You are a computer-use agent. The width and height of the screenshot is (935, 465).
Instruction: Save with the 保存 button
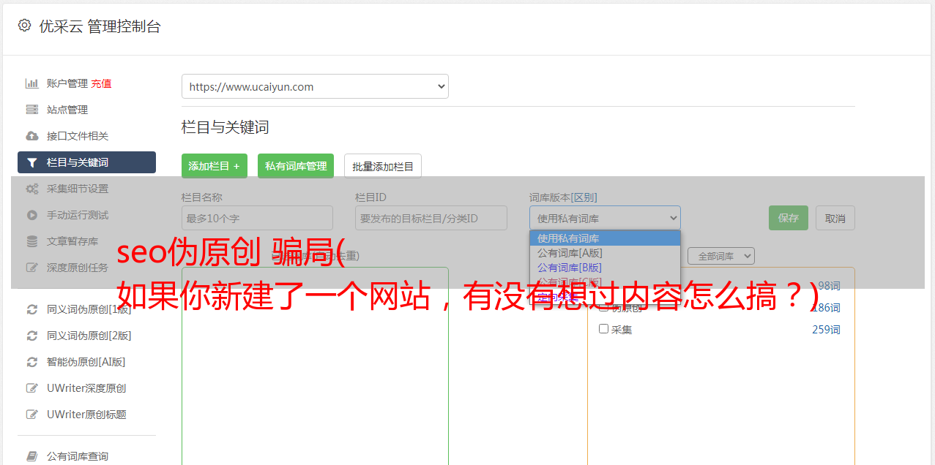[x=789, y=218]
